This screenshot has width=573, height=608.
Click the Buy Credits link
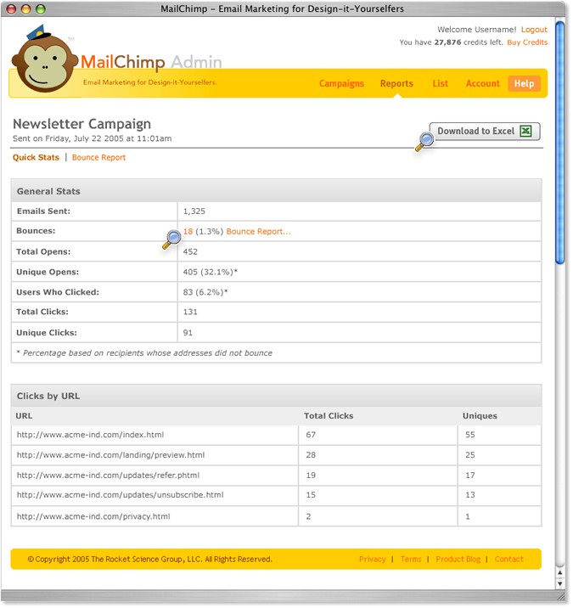click(527, 42)
